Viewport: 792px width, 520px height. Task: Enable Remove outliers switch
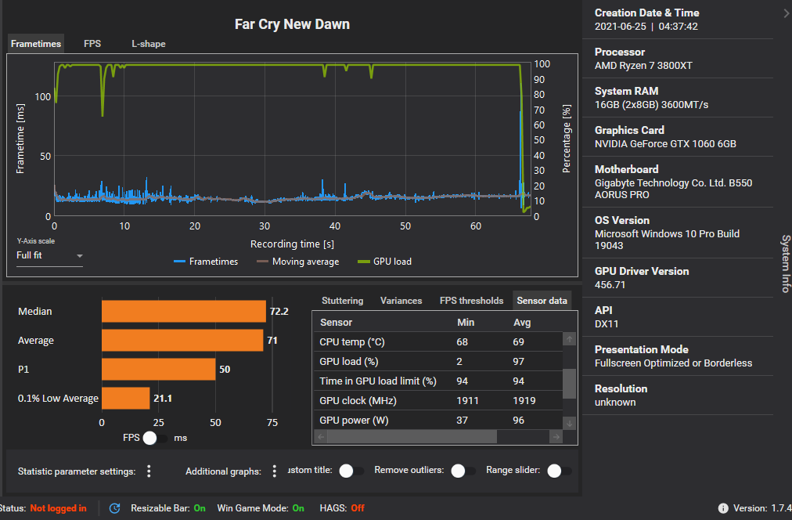click(x=463, y=471)
